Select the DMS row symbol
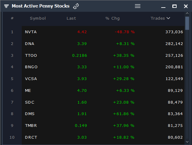Image resolution: width=192 pixels, height=145 pixels. pyautogui.click(x=30, y=114)
